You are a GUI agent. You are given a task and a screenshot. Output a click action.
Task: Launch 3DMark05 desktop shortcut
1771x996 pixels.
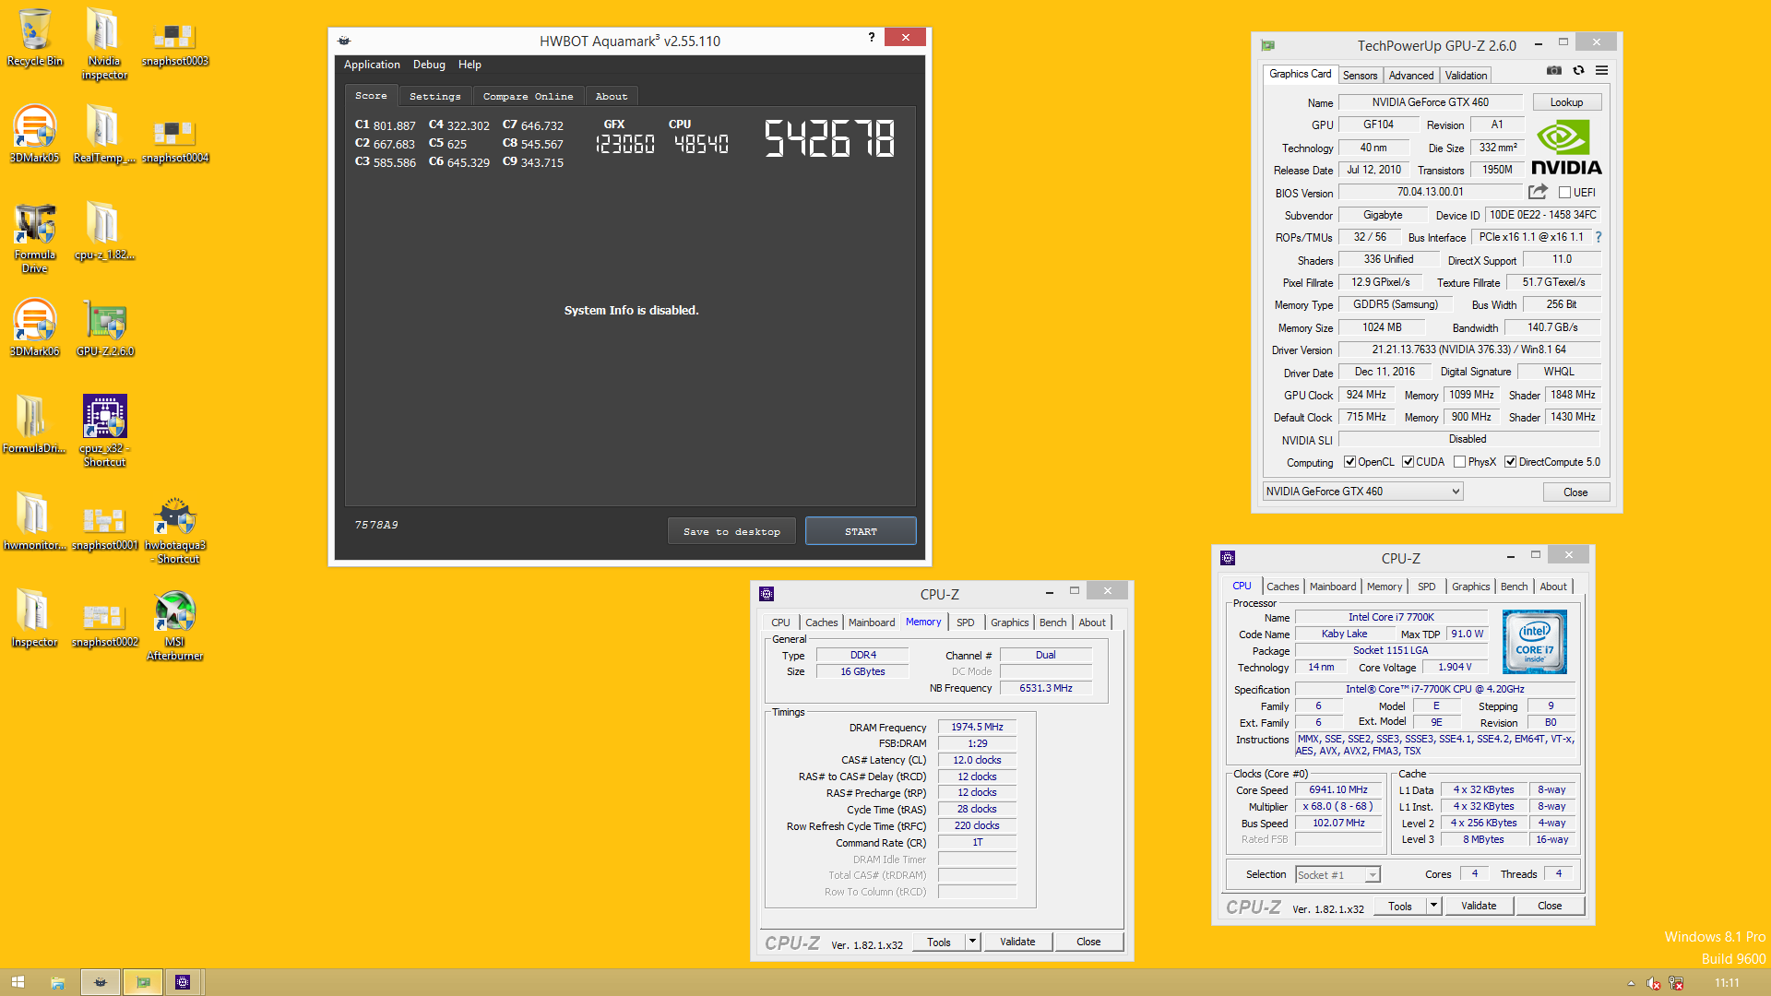coord(35,135)
